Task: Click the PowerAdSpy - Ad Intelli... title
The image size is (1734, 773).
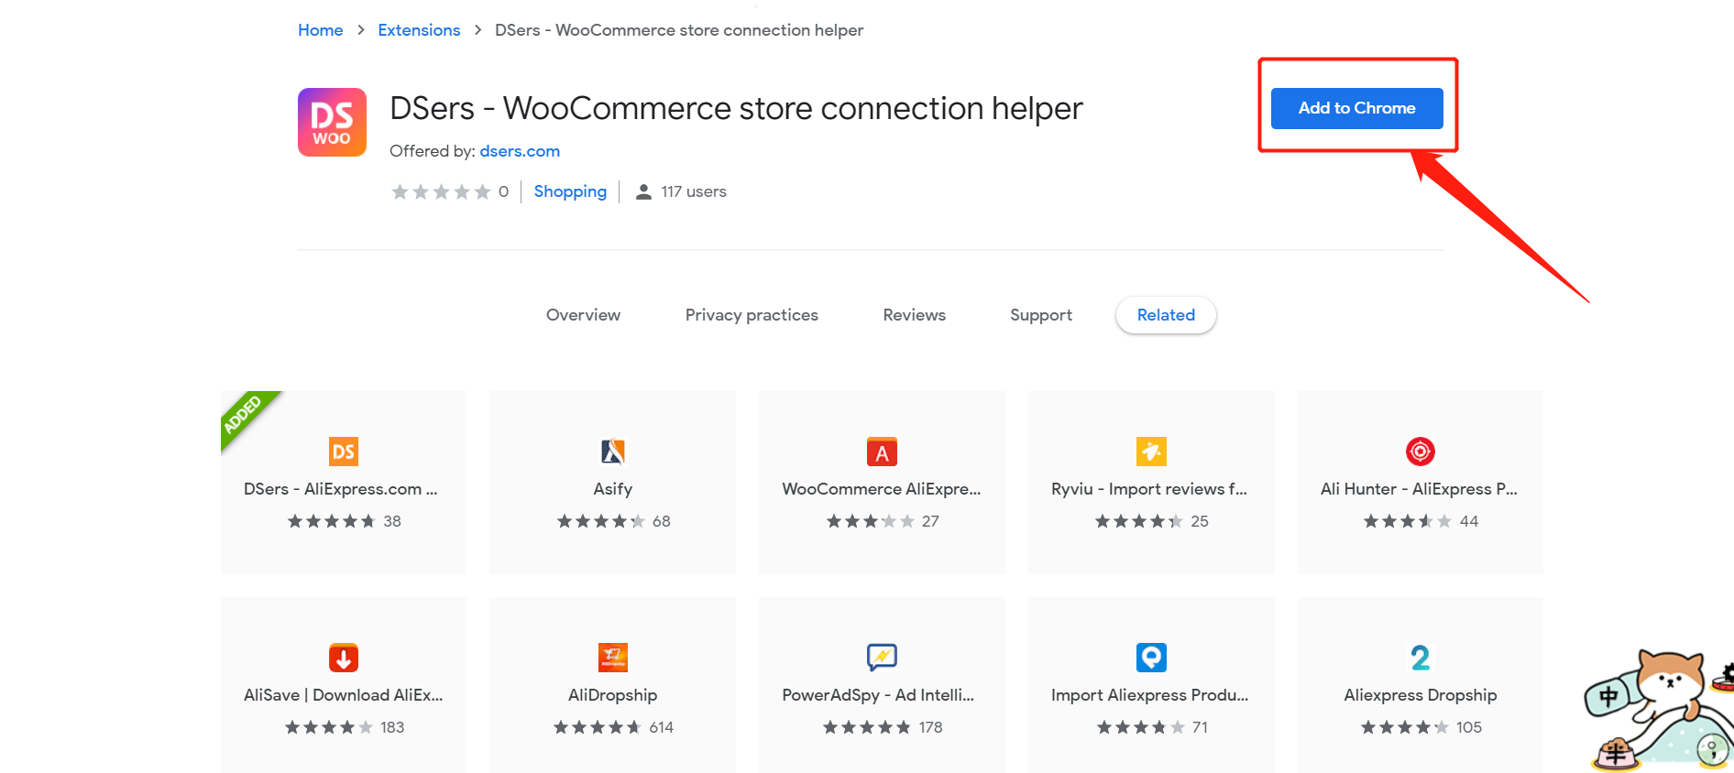Action: tap(878, 695)
